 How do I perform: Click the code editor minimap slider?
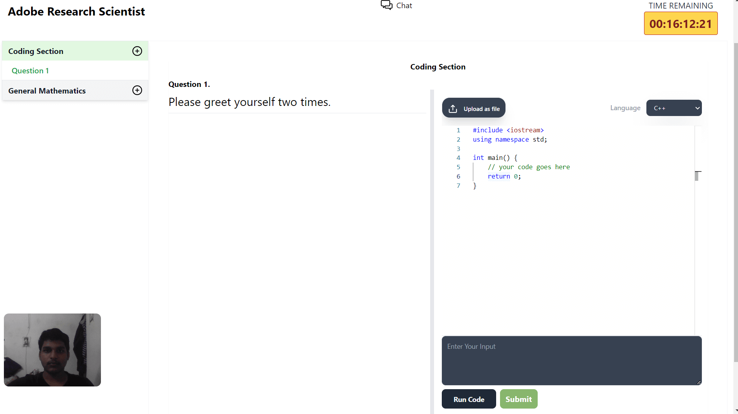(697, 176)
